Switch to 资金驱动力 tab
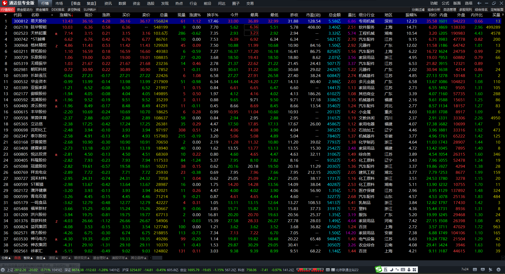This screenshot has width=505, height=274. click(x=25, y=9)
